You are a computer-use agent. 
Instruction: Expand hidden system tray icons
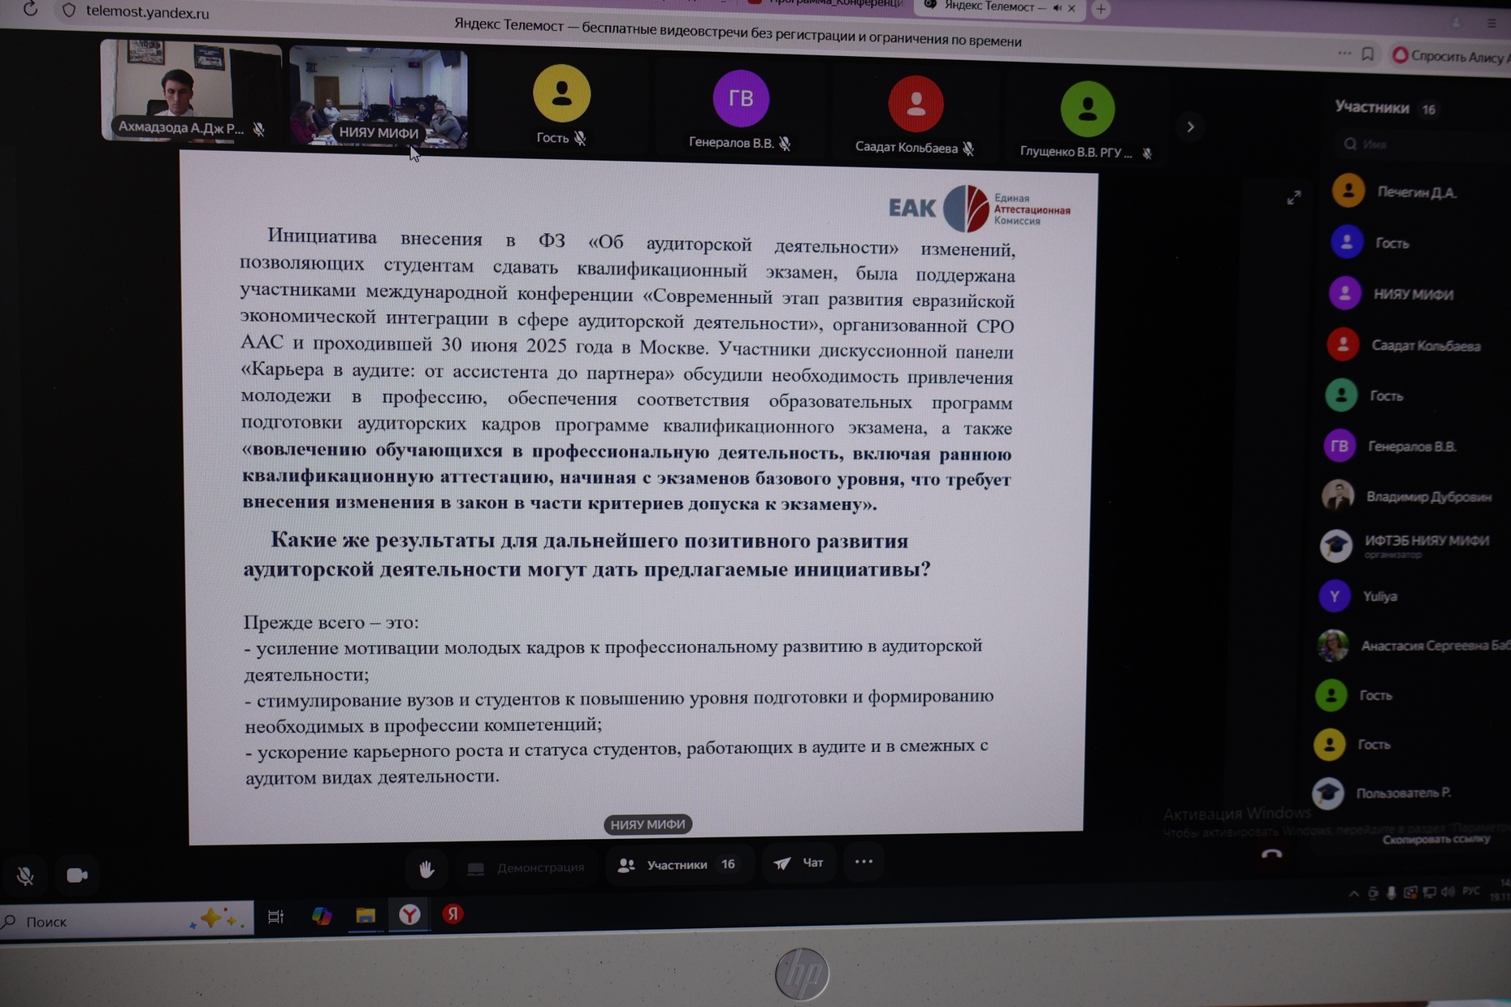point(1353,893)
